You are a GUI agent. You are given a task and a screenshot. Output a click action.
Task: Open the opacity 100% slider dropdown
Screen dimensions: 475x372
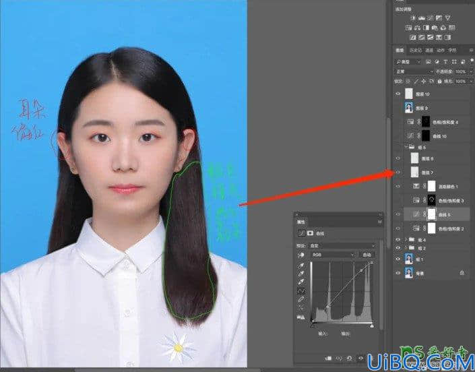470,71
